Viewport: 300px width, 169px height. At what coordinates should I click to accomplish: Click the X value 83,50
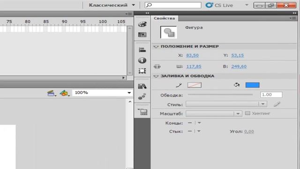tap(192, 55)
